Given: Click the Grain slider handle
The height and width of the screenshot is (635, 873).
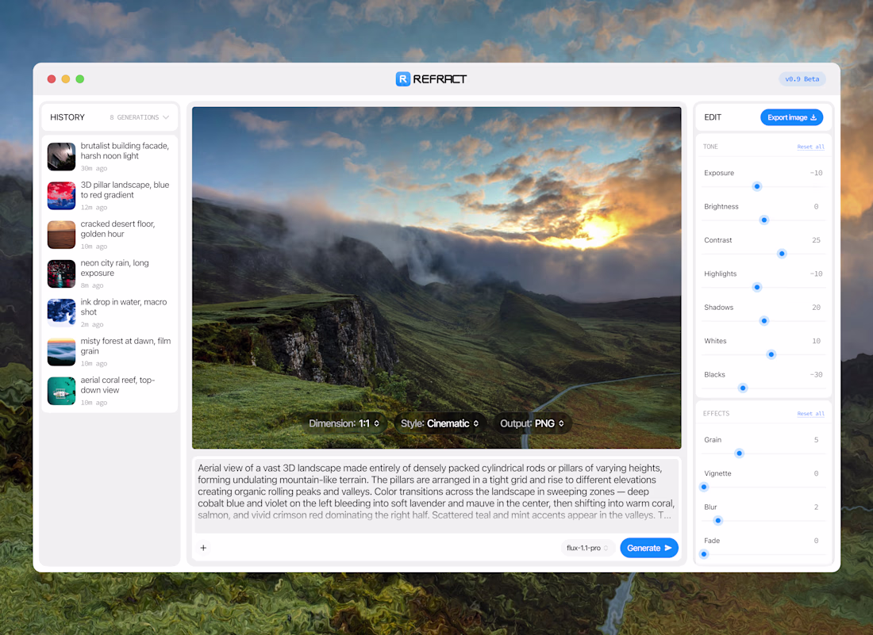Looking at the screenshot, I should click(x=740, y=453).
